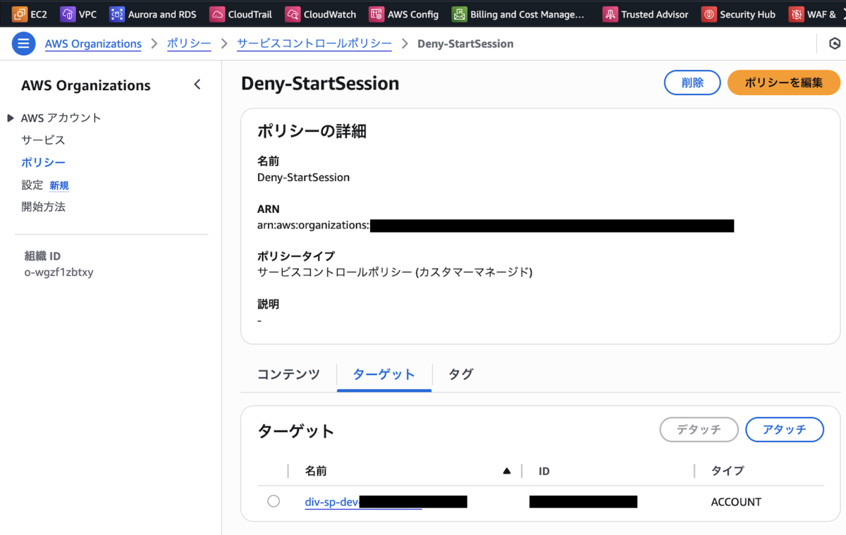Expand the AWS アカウント tree item
Screen dimensions: 846x535
tap(11, 118)
